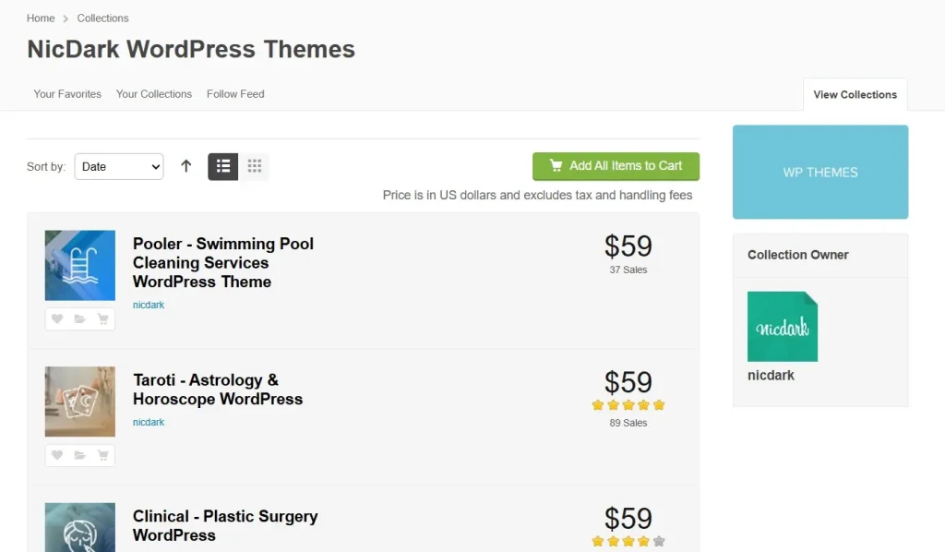Click Add All Items to Cart button

[616, 166]
